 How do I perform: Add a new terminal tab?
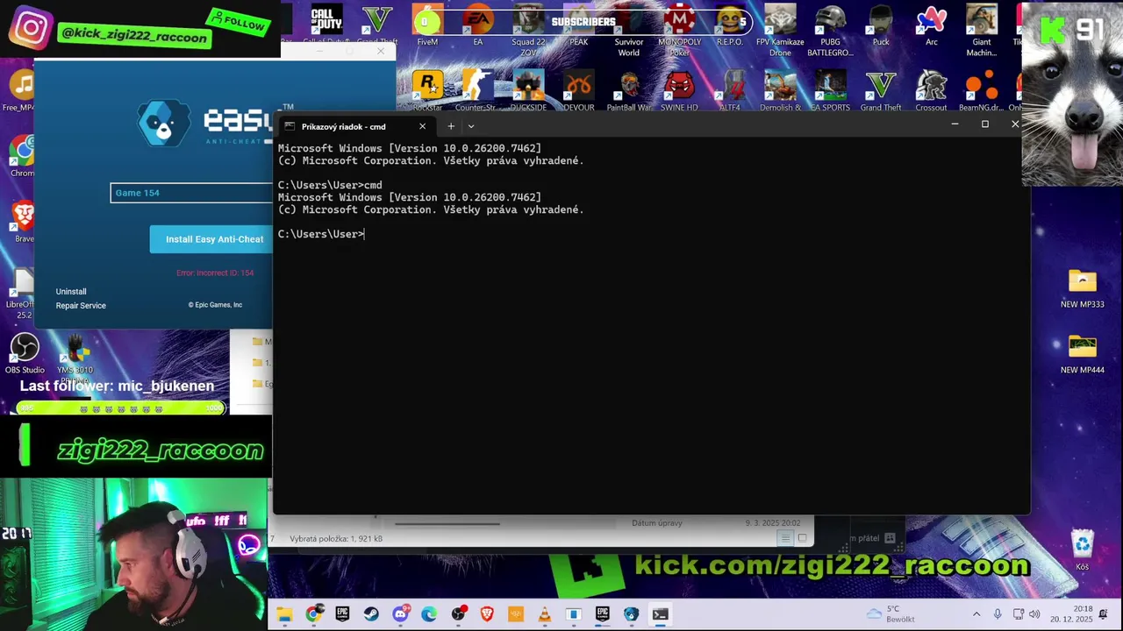click(x=451, y=126)
